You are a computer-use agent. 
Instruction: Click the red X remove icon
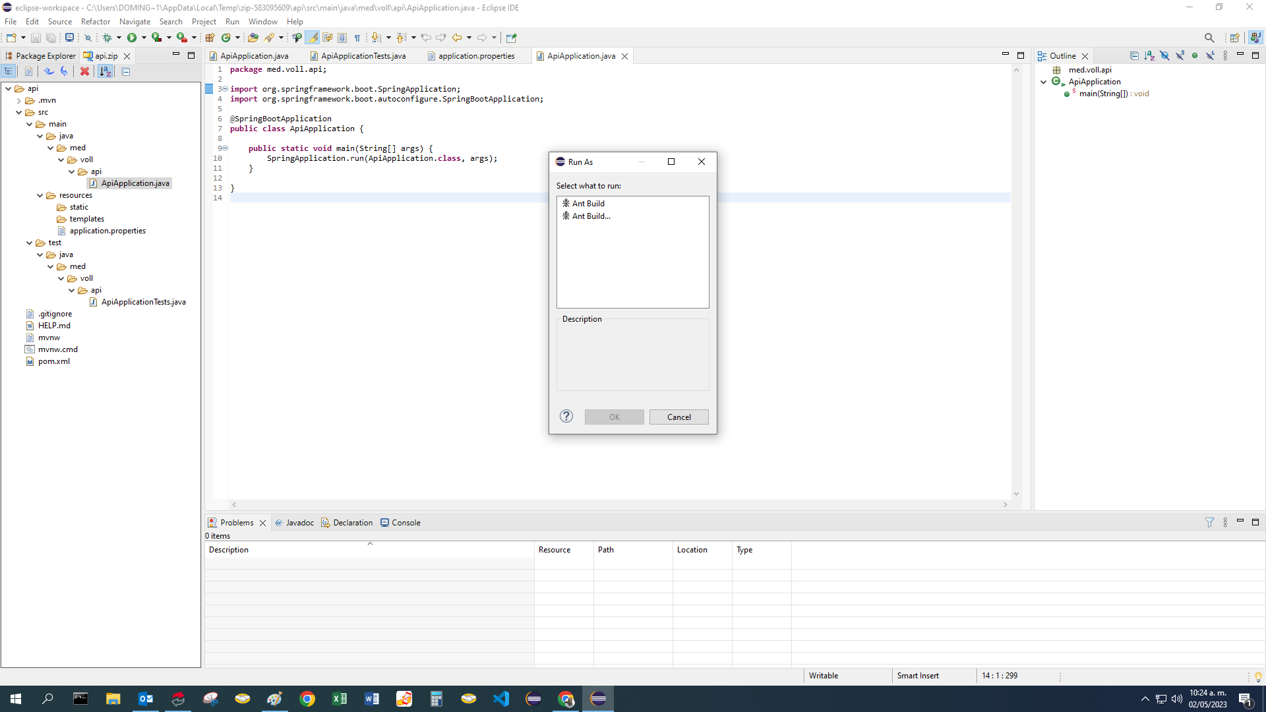coord(84,71)
